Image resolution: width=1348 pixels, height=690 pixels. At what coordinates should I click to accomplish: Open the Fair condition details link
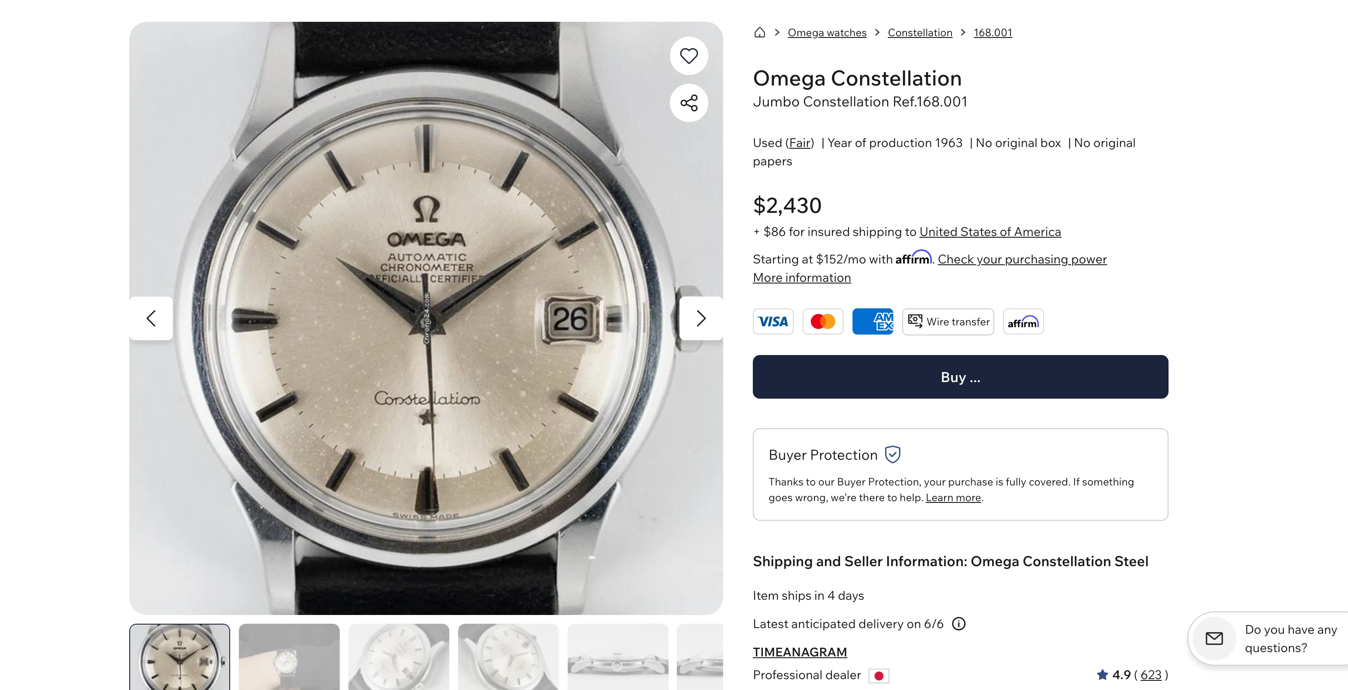point(799,143)
